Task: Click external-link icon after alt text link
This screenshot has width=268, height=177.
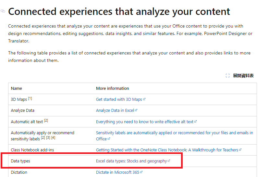Action: coord(196,122)
